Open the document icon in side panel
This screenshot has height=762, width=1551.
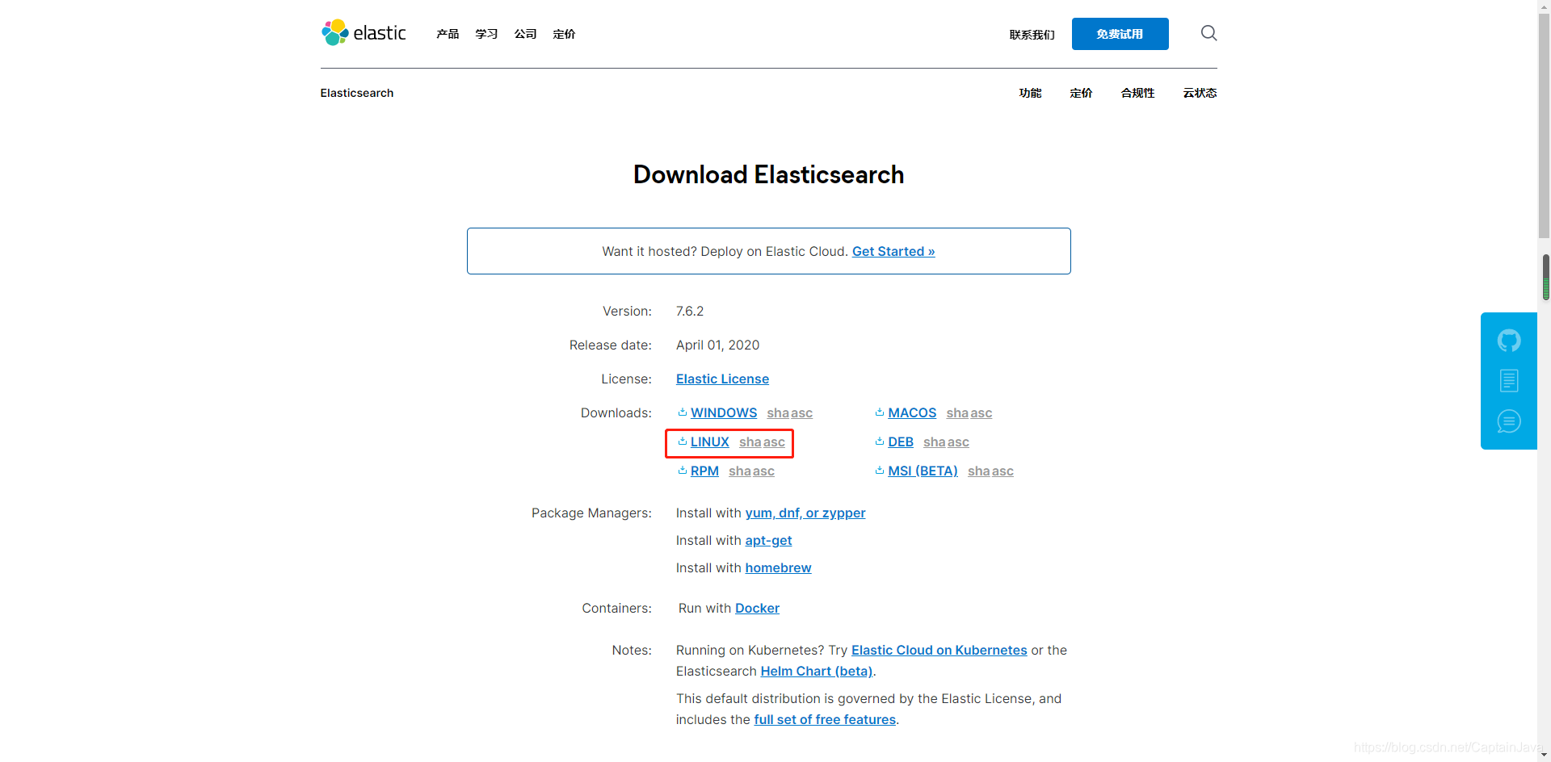[x=1508, y=381]
